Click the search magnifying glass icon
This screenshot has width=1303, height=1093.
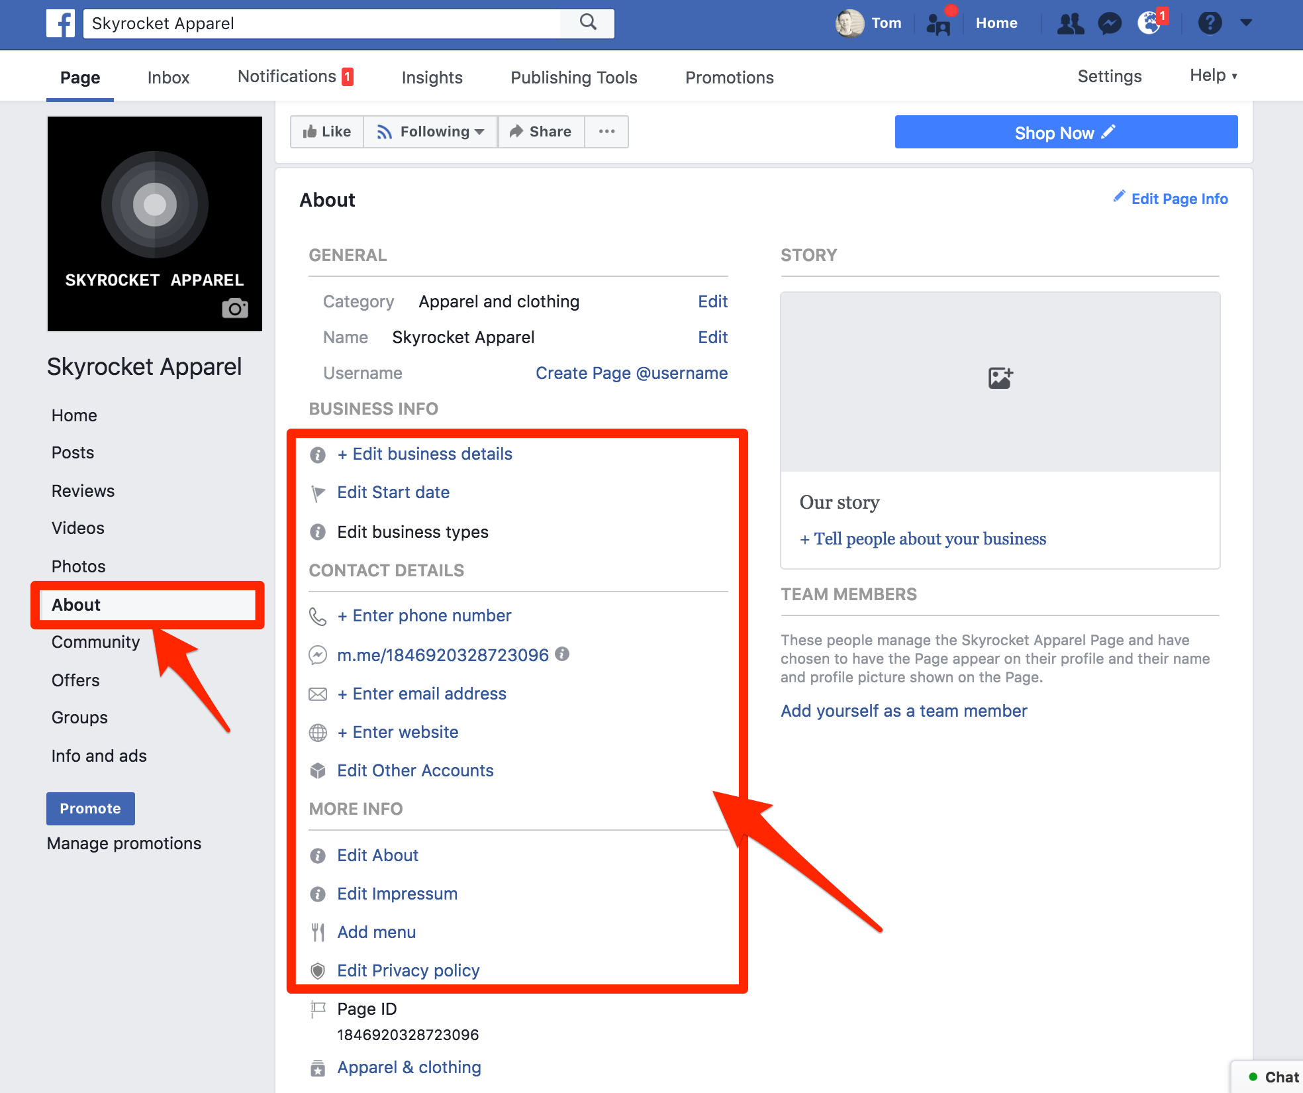tap(587, 23)
